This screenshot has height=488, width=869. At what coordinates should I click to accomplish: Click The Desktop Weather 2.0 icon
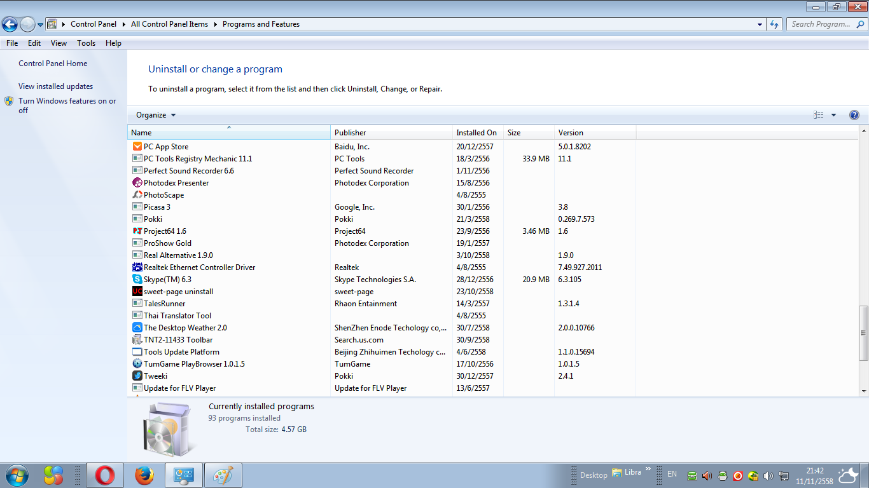click(137, 328)
